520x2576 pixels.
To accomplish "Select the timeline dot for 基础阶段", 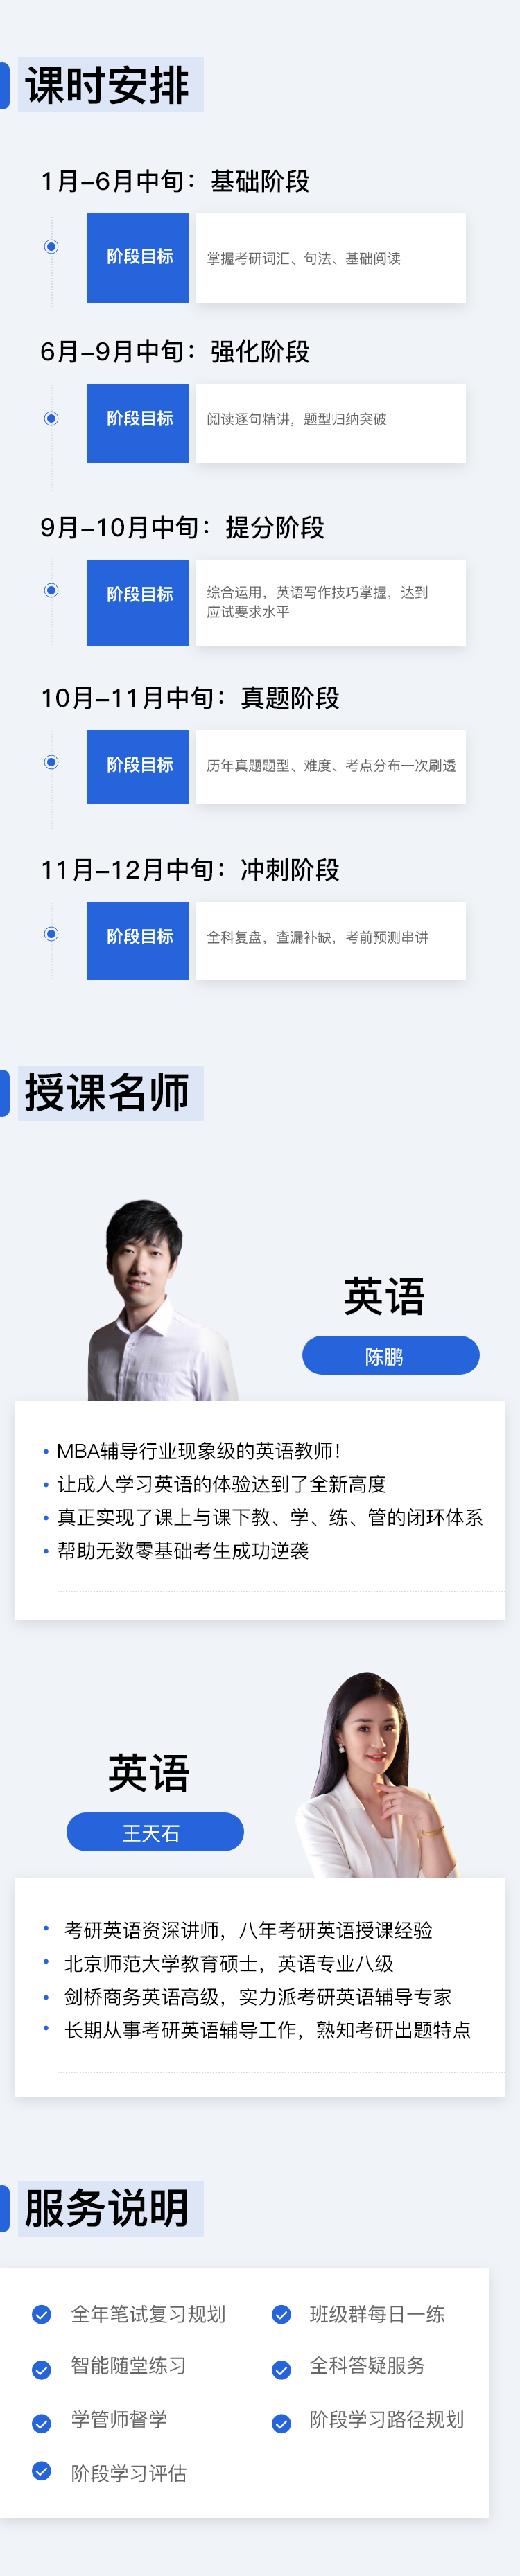I will coord(51,247).
